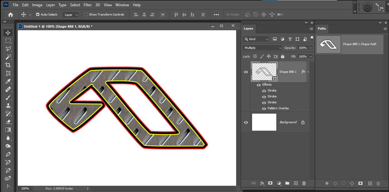Select the Rectangular Marquee tool
The width and height of the screenshot is (389, 192).
coord(8,40)
